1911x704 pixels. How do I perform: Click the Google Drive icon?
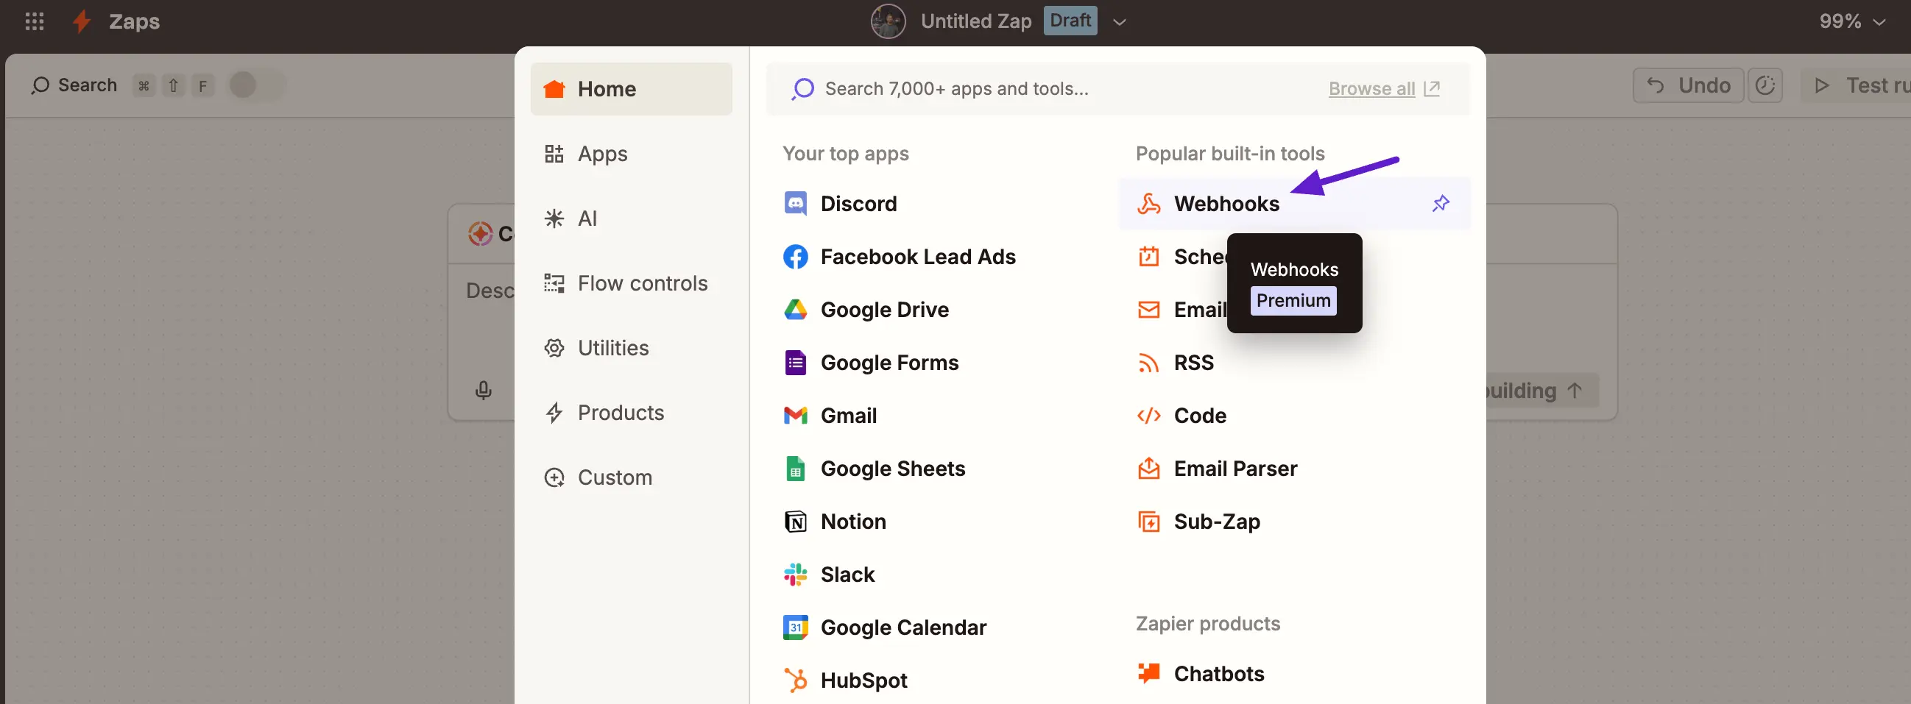coord(795,309)
